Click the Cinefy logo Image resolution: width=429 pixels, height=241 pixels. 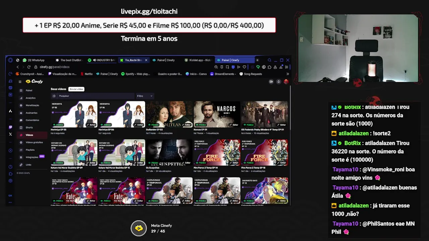click(x=34, y=82)
